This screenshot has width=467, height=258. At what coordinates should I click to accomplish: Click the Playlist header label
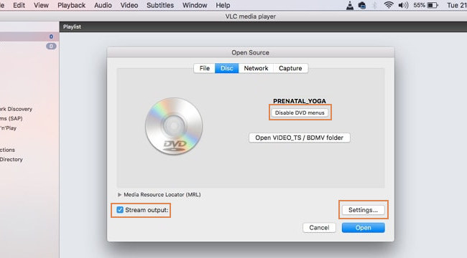click(72, 27)
